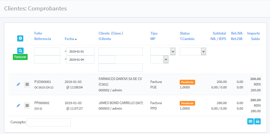Edit the PP000002 row with pencil icon
The width and height of the screenshot is (270, 134).
tap(18, 105)
